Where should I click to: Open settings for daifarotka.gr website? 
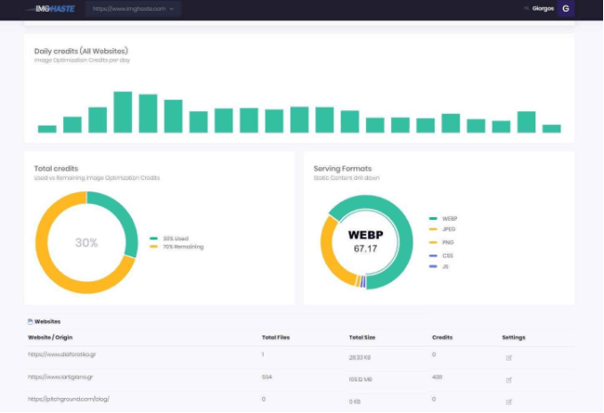[x=509, y=357]
